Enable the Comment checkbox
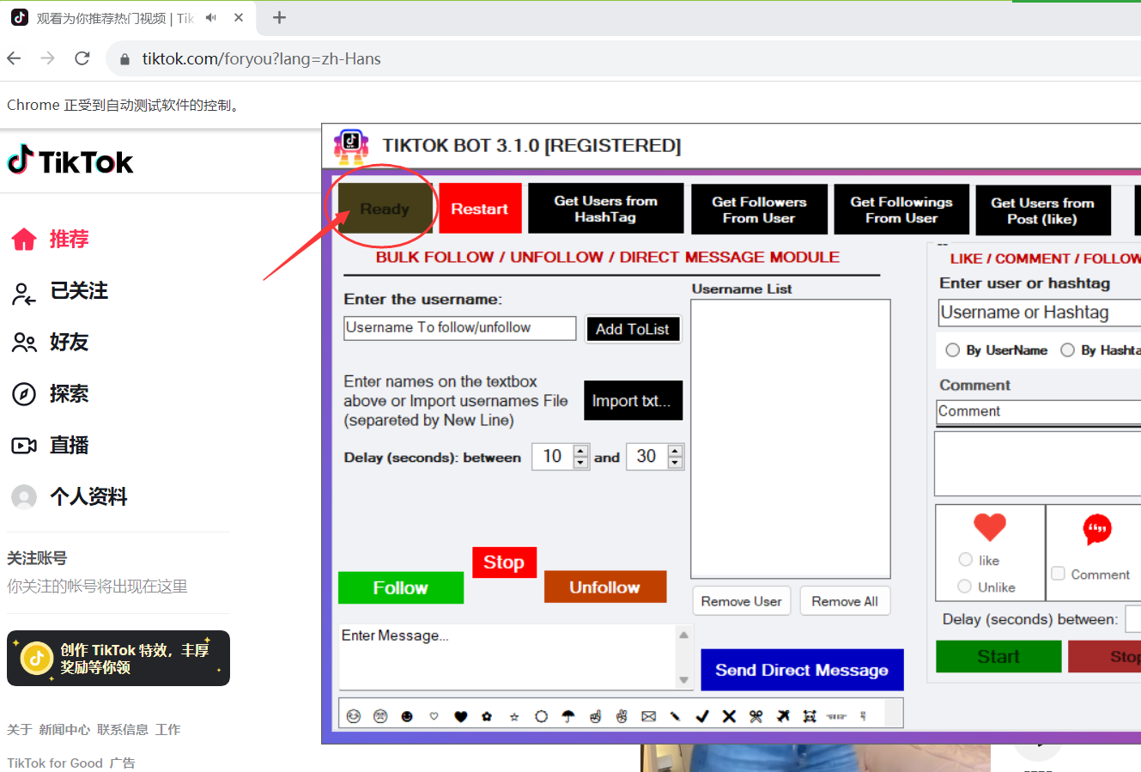1141x772 pixels. pyautogui.click(x=1059, y=574)
